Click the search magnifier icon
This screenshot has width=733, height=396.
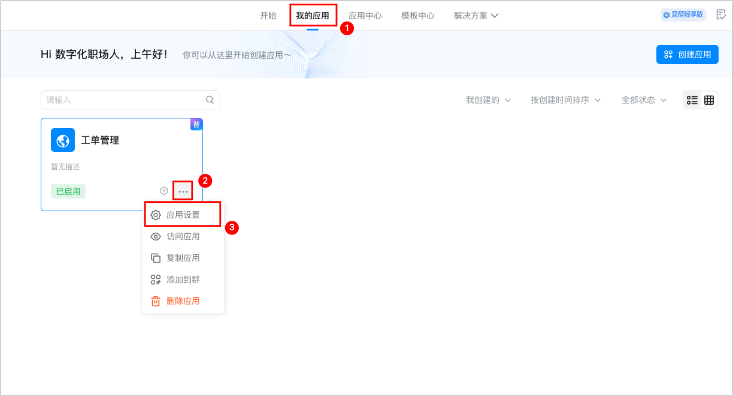210,100
